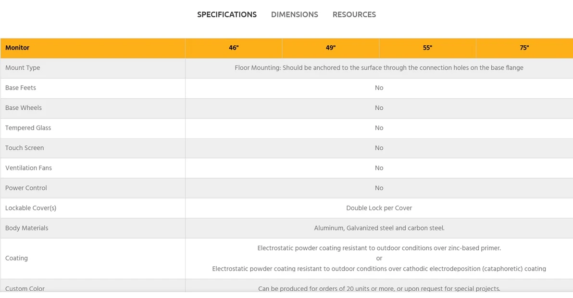Open the Resources tab
The image size is (573, 298).
[354, 14]
